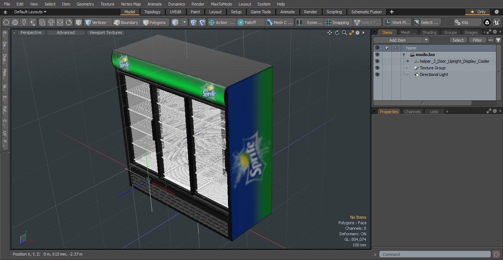This screenshot has height=260, width=503.
Task: Add a new layout with plus icon
Action: (x=392, y=12)
